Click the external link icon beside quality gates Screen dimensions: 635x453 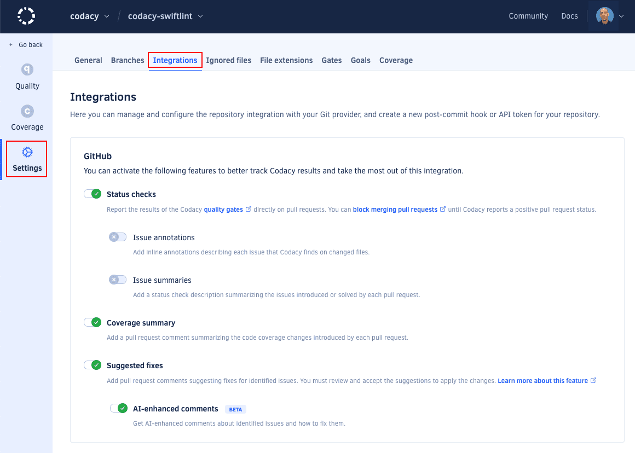(x=249, y=208)
